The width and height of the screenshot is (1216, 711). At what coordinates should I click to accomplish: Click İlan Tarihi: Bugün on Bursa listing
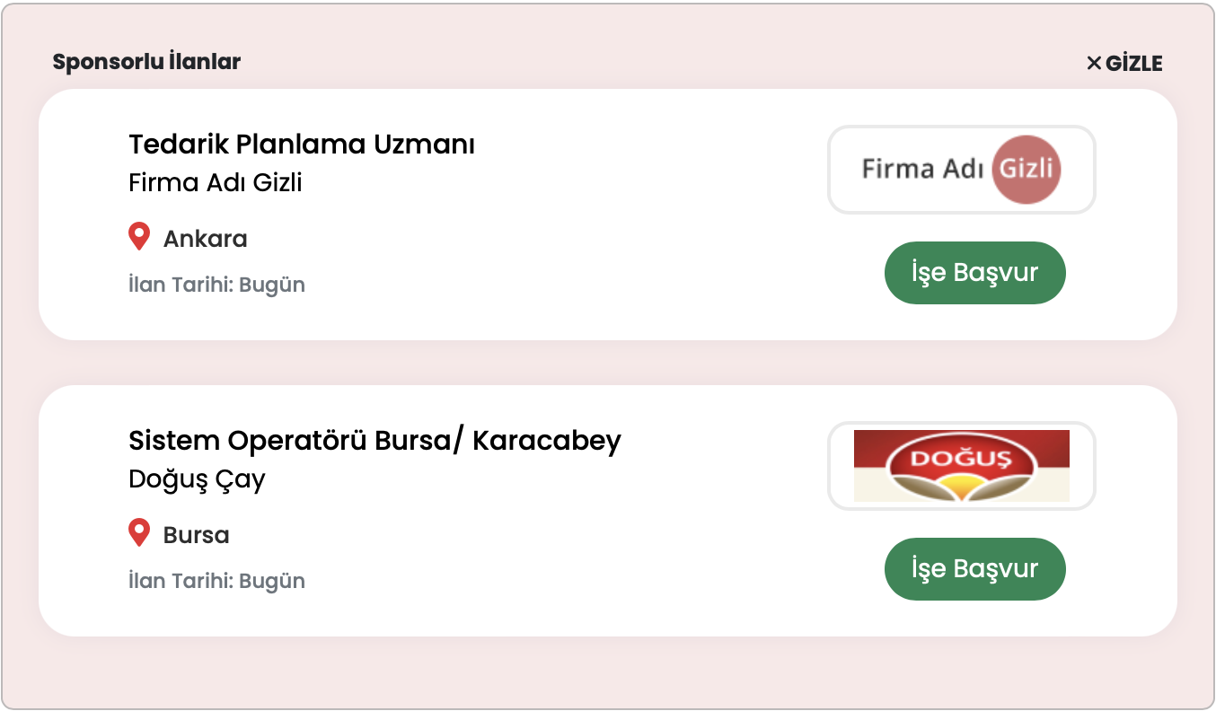pyautogui.click(x=216, y=582)
